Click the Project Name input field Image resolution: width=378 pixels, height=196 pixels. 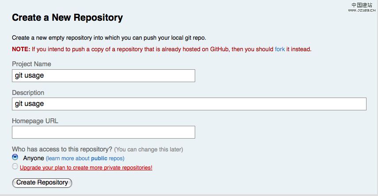103,75
